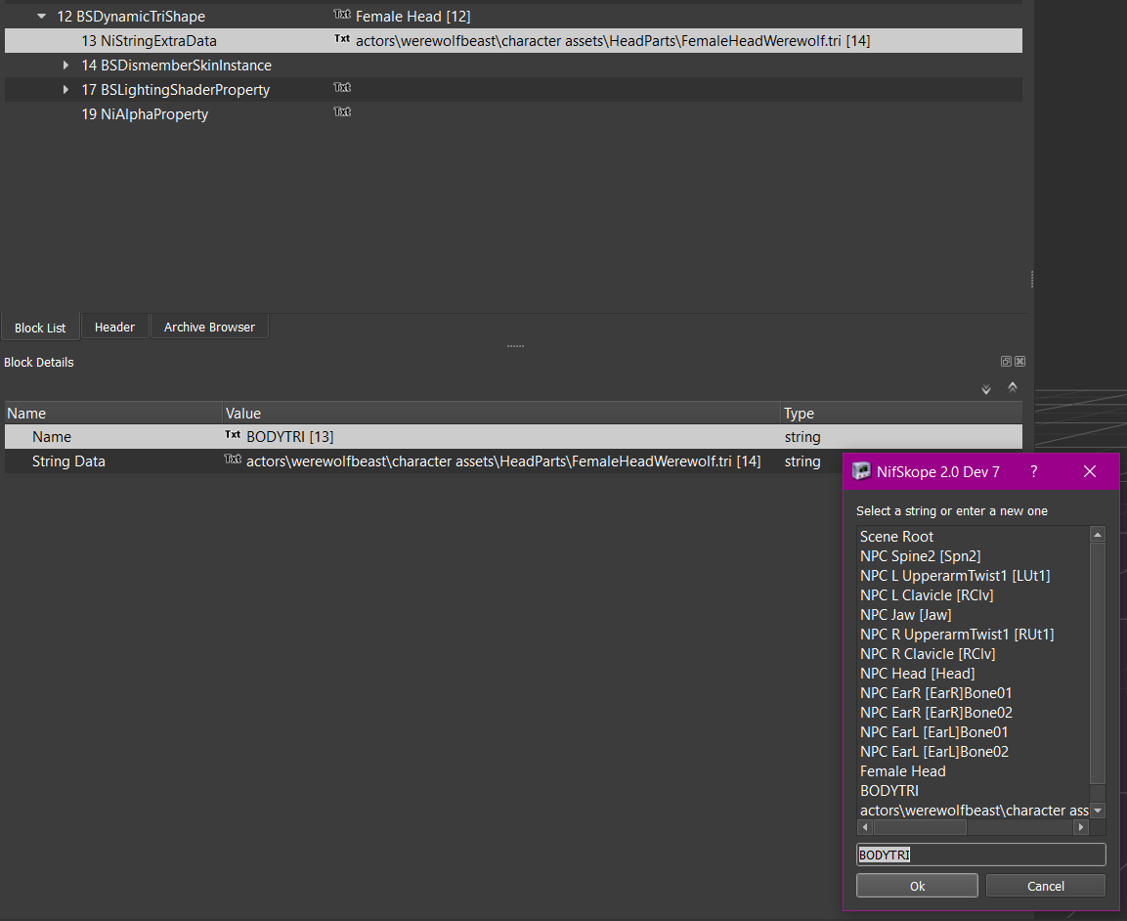Expand the 14 BSDismemberSkinInstance node
The height and width of the screenshot is (921, 1127).
click(x=65, y=66)
